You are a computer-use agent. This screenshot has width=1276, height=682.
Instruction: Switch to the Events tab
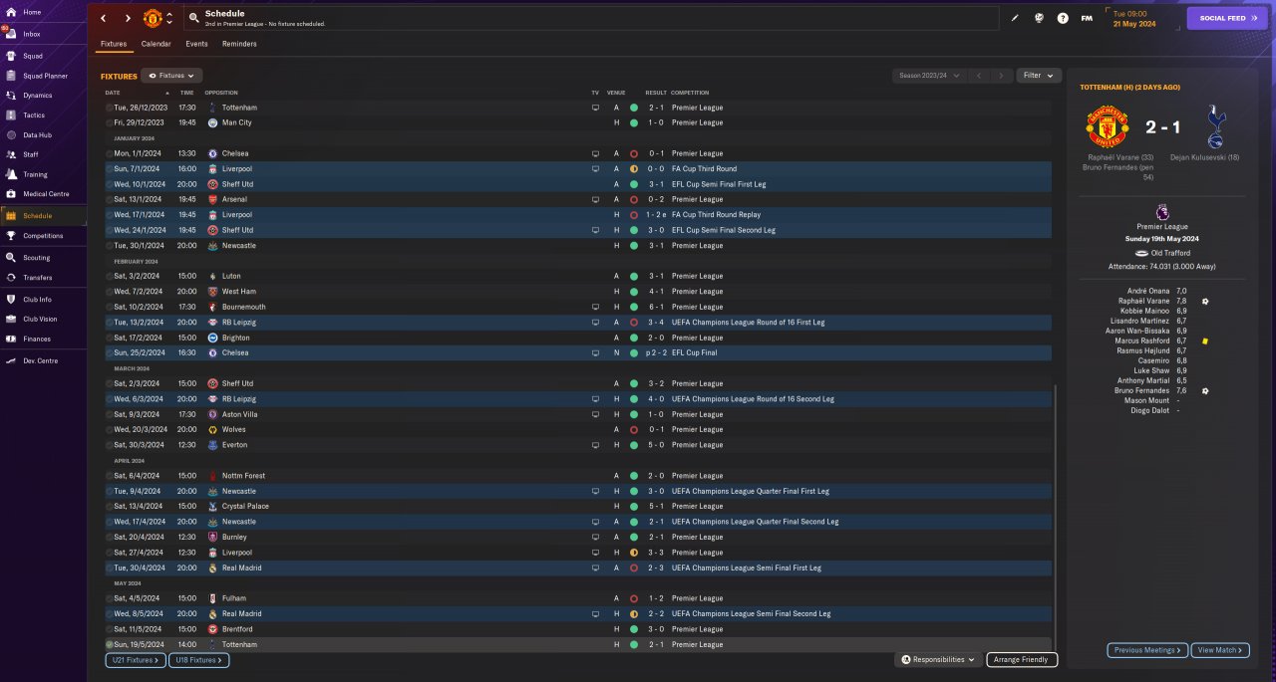196,44
